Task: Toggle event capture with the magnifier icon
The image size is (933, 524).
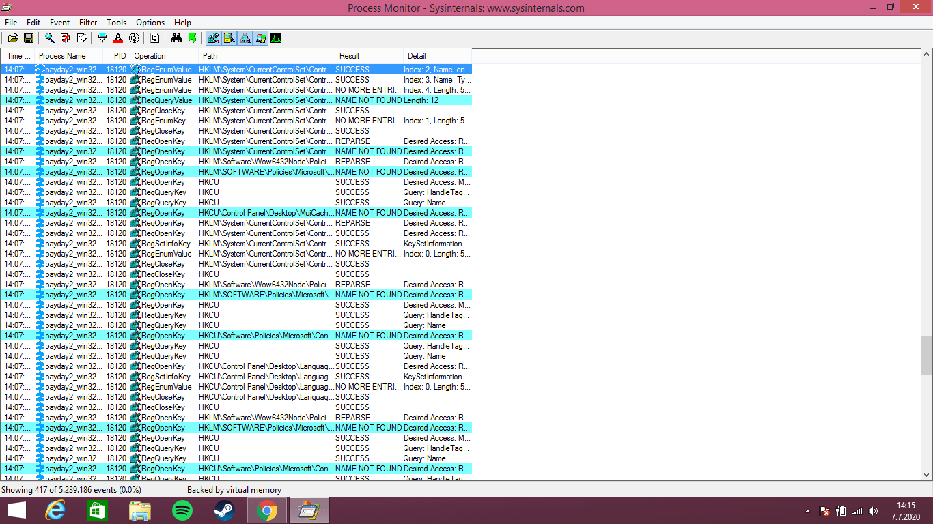Action: (50, 38)
